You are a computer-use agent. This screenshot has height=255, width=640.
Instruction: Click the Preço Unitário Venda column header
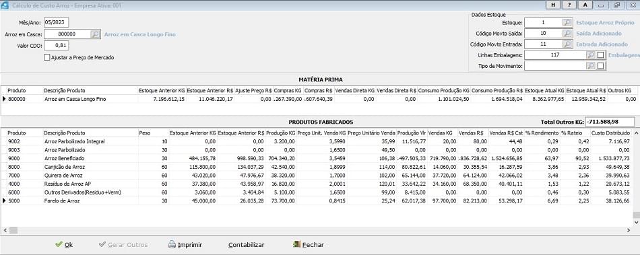[371, 133]
